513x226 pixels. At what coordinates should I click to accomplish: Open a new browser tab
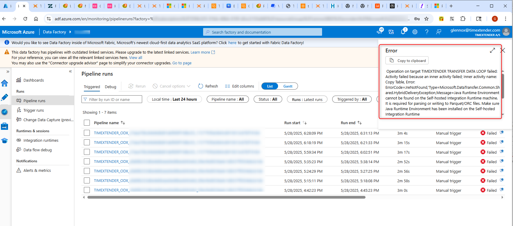click(451, 6)
